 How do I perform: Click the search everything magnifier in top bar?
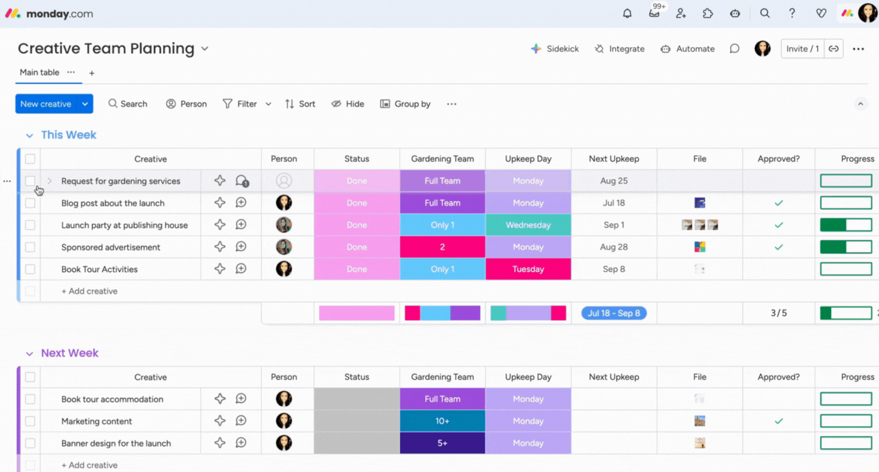coord(765,14)
